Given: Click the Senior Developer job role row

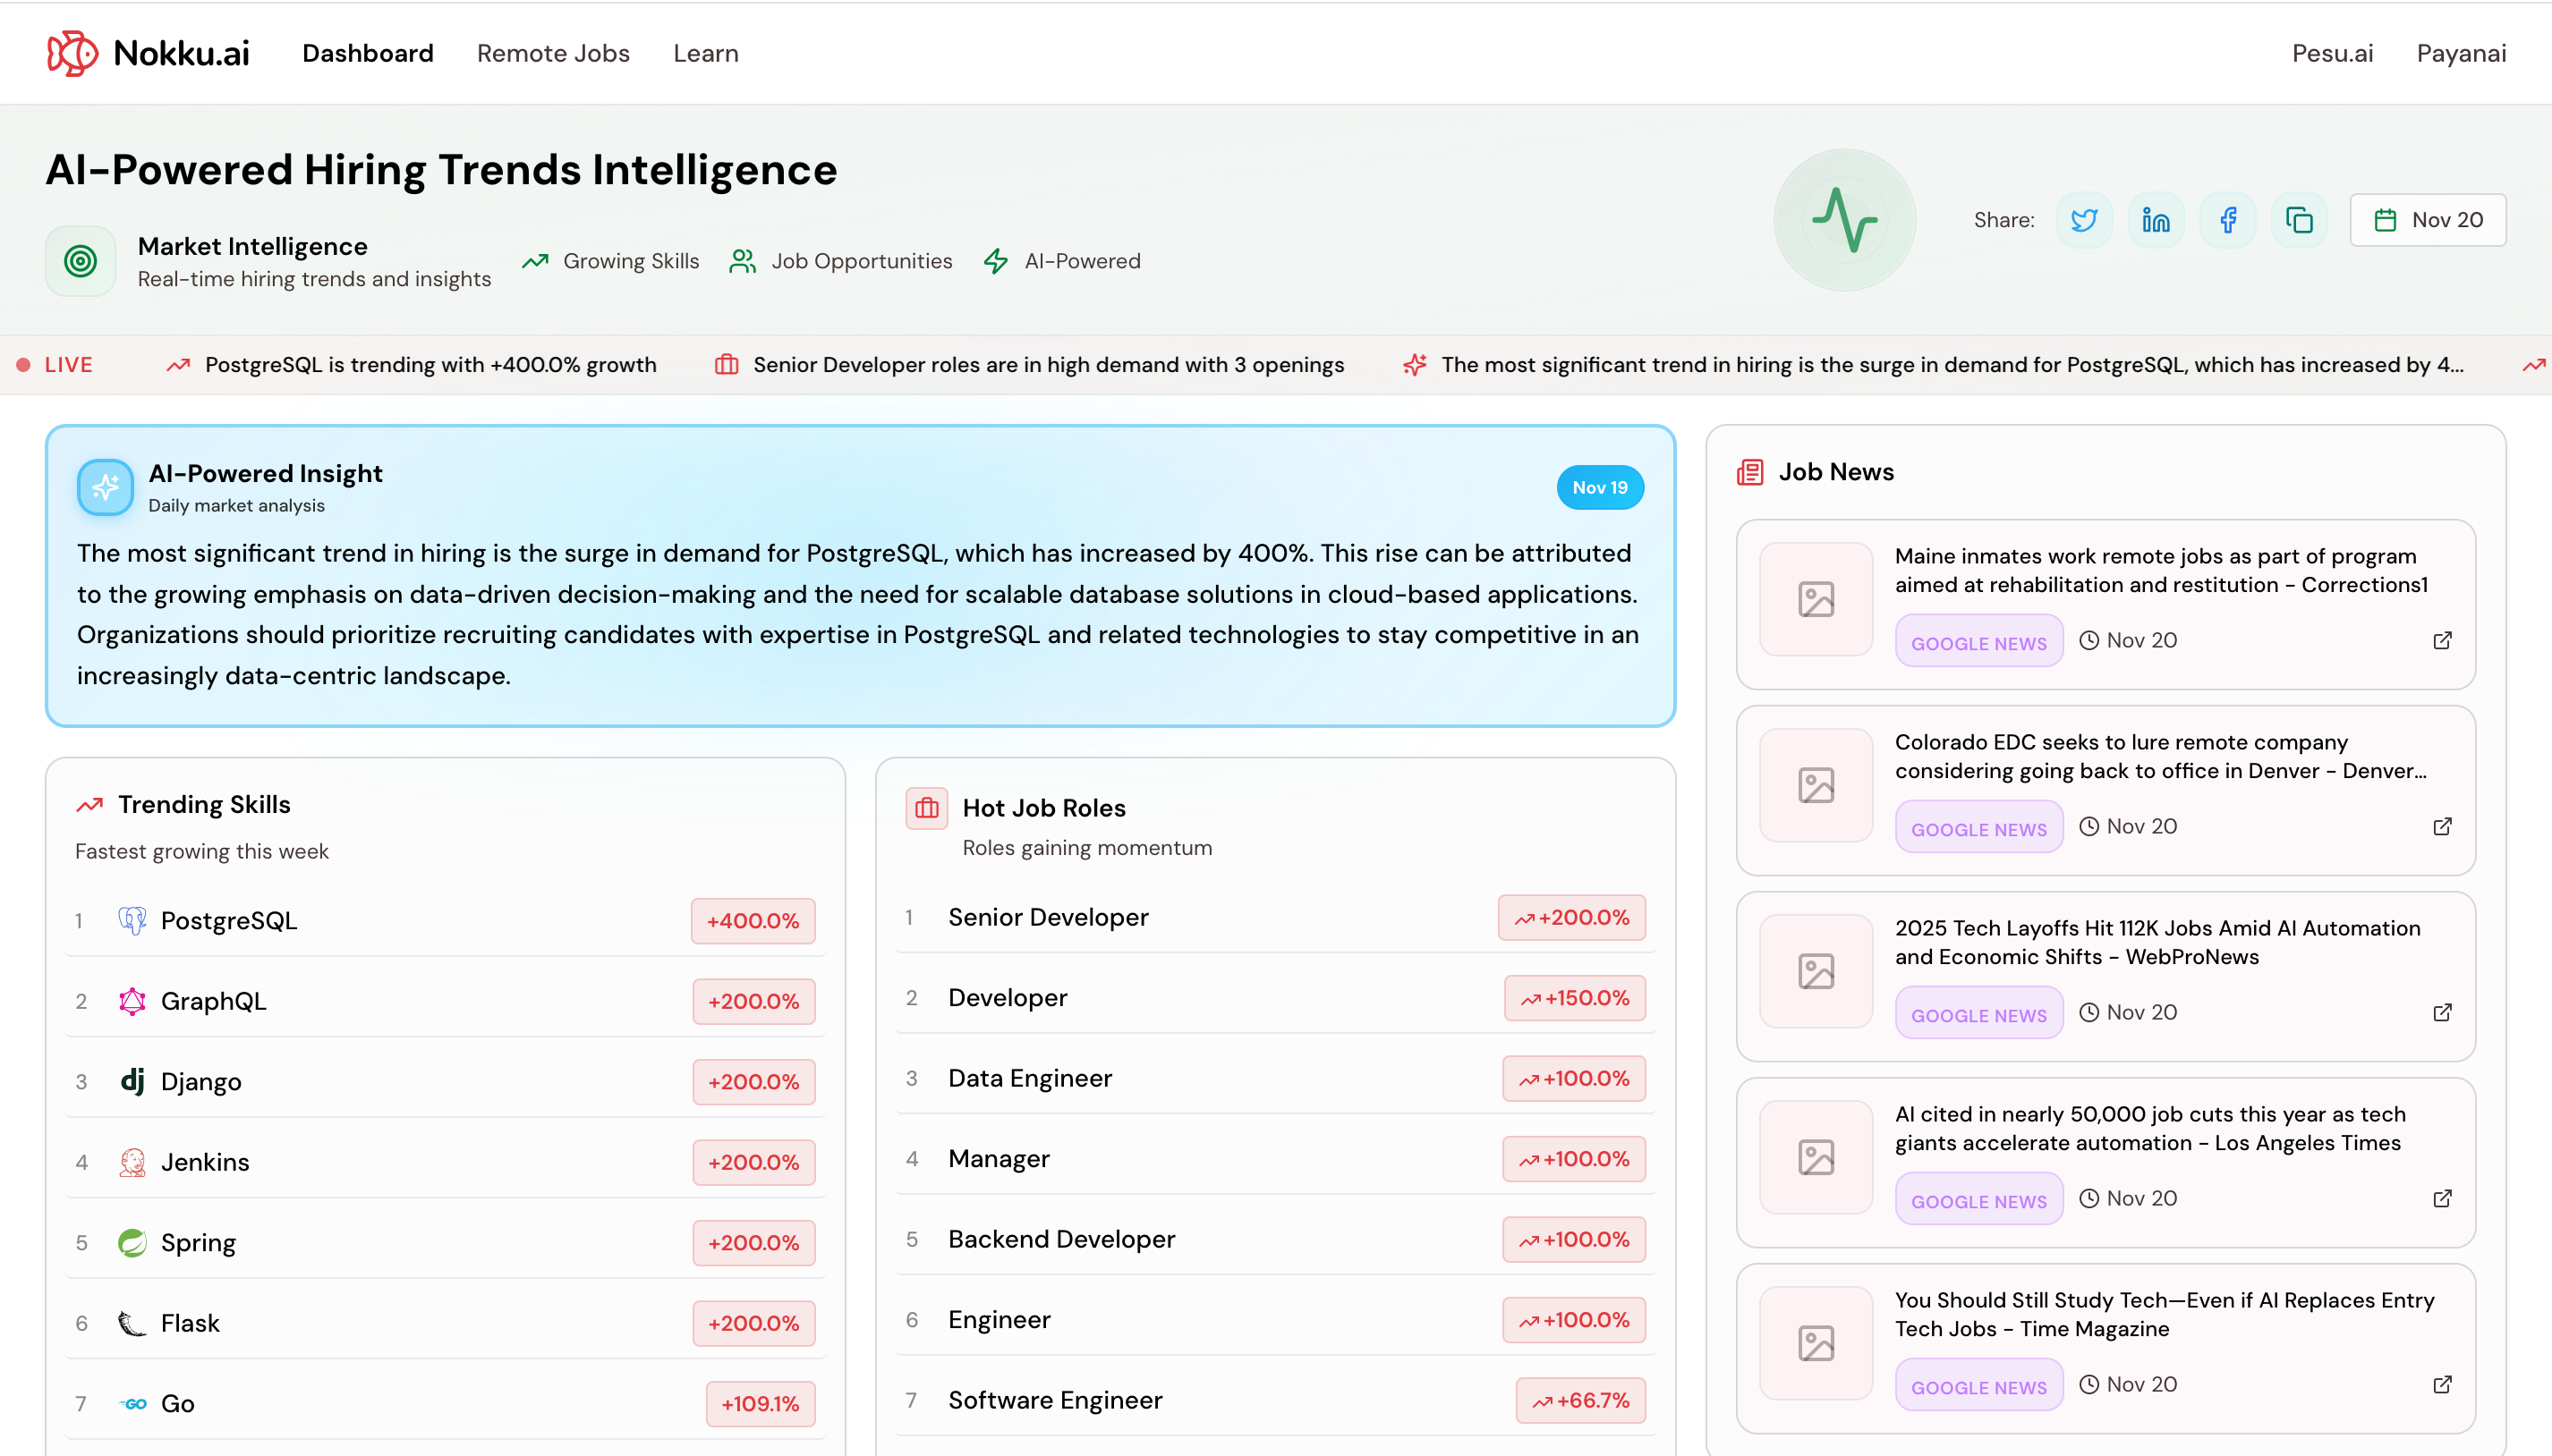Looking at the screenshot, I should (x=1048, y=917).
